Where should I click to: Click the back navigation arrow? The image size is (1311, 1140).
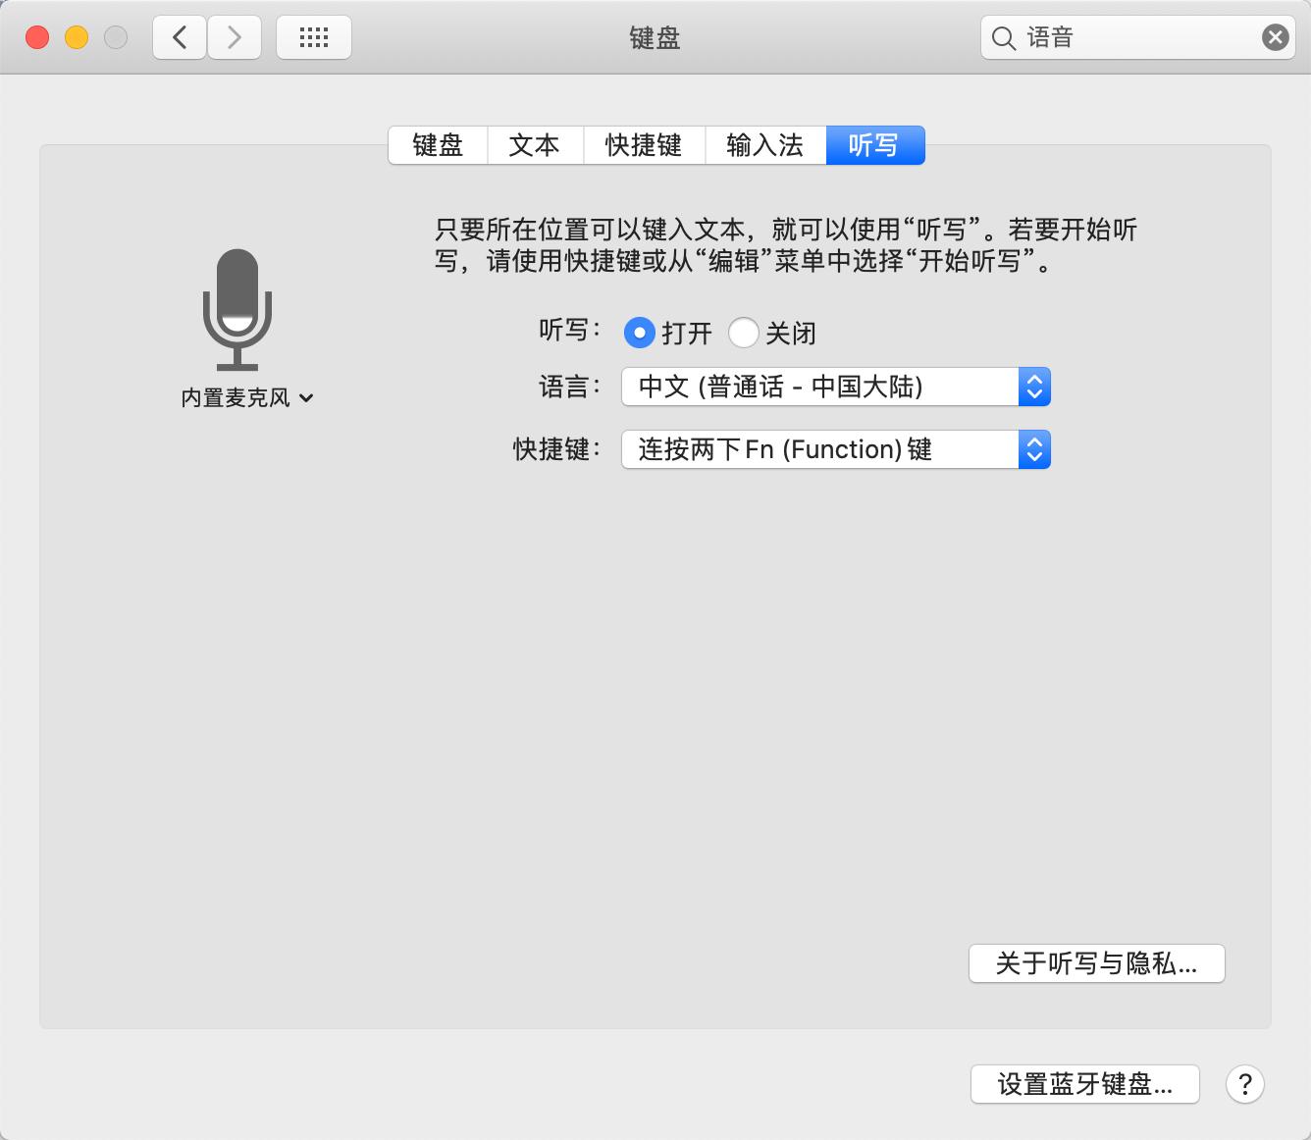[x=179, y=36]
